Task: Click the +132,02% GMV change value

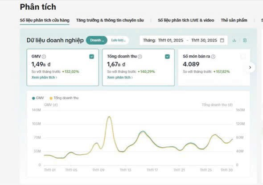Action: (70, 72)
